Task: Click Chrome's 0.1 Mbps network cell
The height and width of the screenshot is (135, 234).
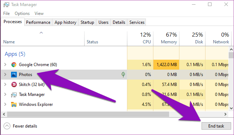Action: click(217, 65)
